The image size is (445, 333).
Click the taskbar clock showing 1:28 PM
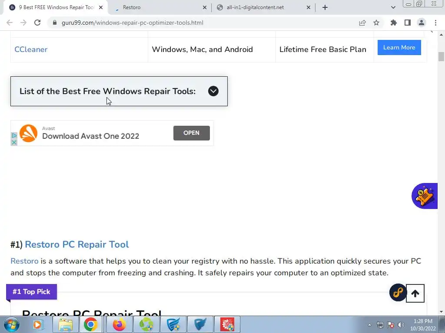(423, 325)
